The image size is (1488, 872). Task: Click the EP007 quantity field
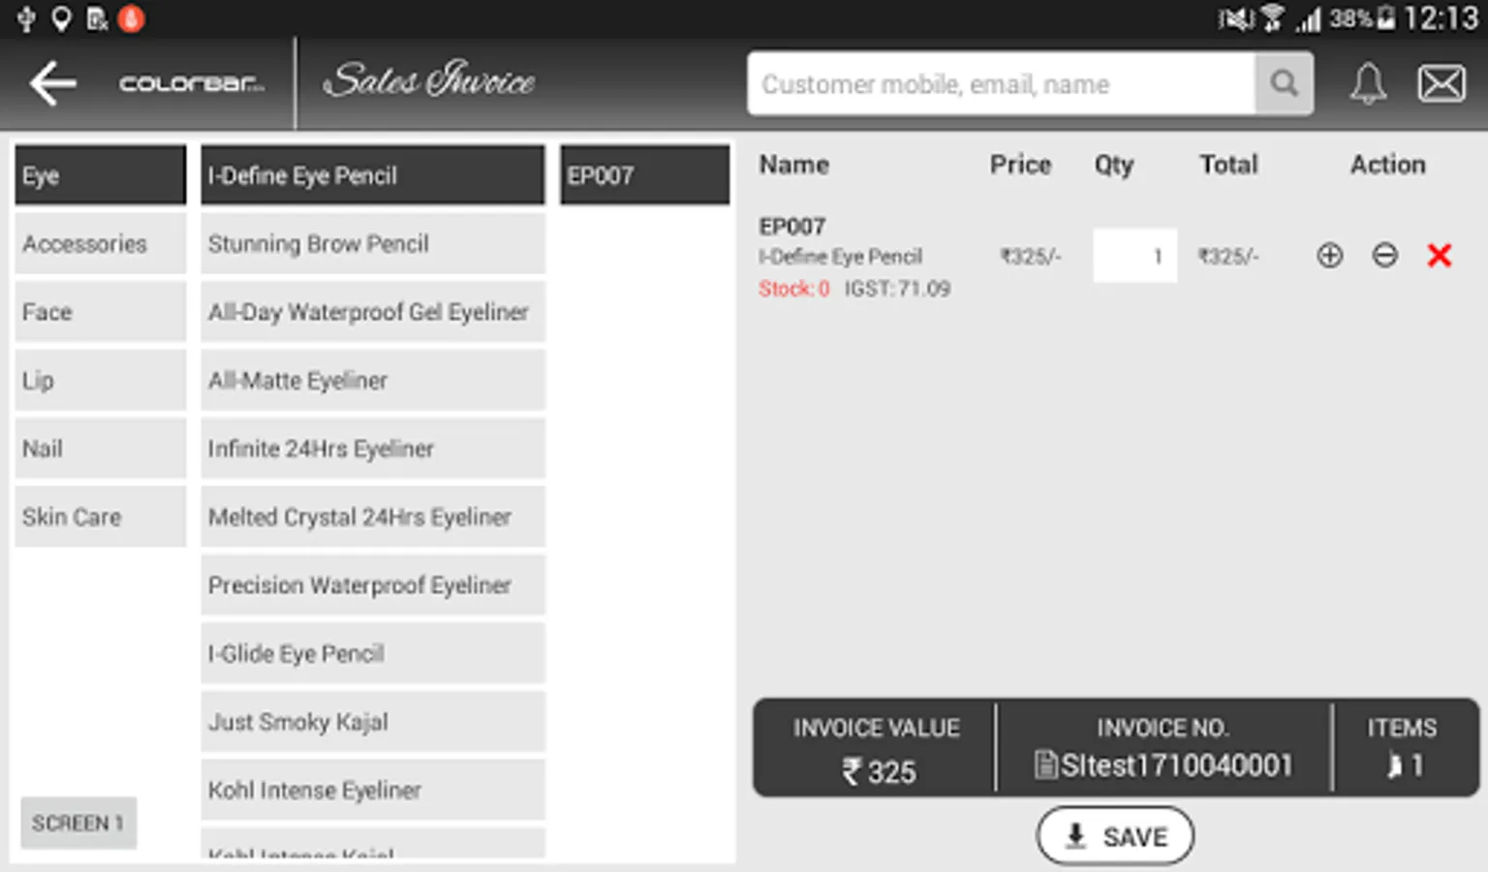pos(1134,256)
